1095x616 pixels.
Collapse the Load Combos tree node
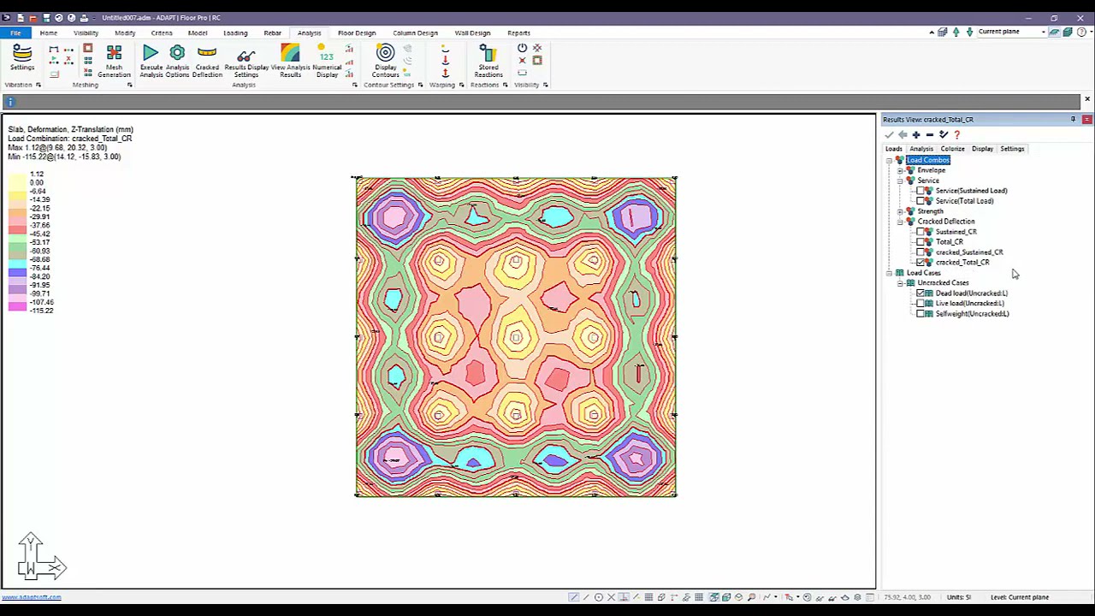point(890,160)
